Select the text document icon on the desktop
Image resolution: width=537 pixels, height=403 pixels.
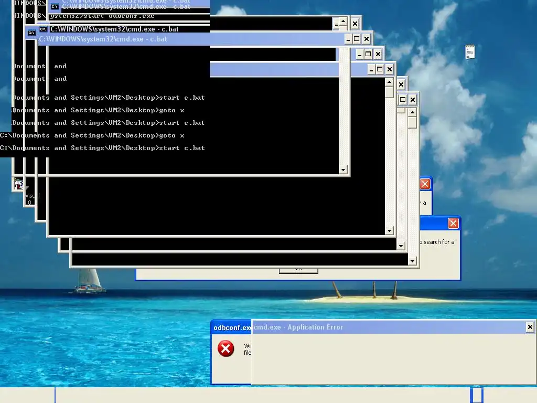click(470, 52)
